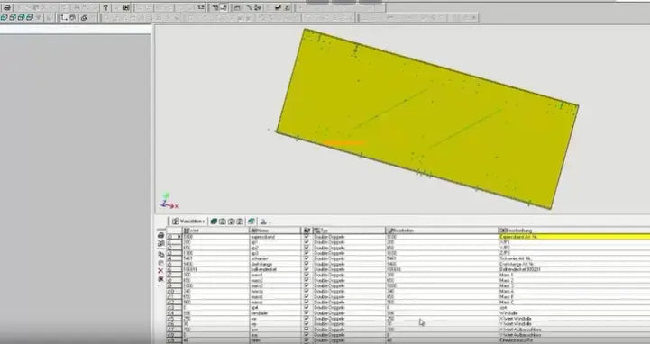This screenshot has height=344, width=650.
Task: Click the 'mass1' name cell
Action: coord(275,275)
